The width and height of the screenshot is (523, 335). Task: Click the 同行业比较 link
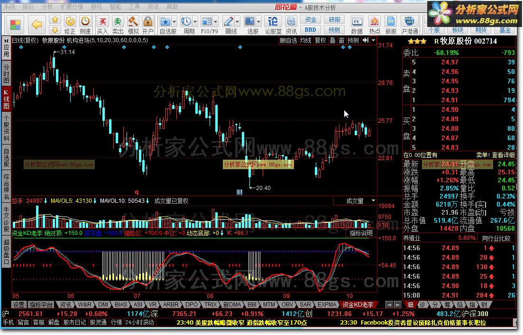496,238
